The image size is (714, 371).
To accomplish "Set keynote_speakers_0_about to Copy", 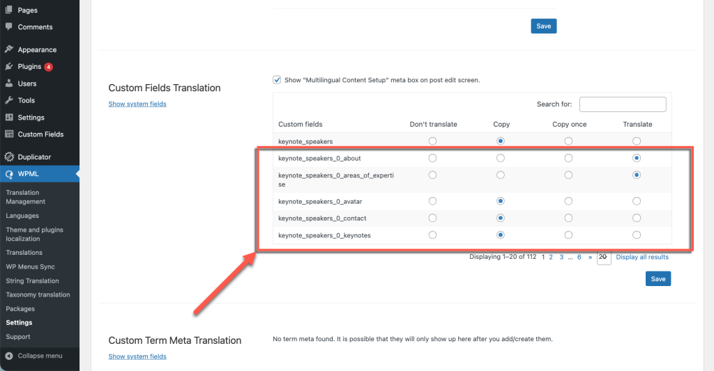I will pos(501,158).
